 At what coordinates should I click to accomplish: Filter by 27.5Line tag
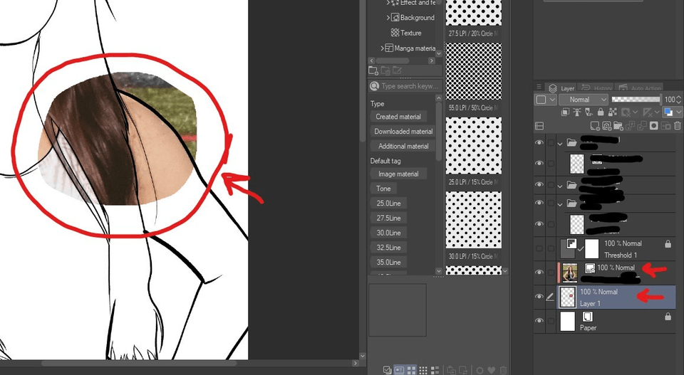pyautogui.click(x=389, y=218)
